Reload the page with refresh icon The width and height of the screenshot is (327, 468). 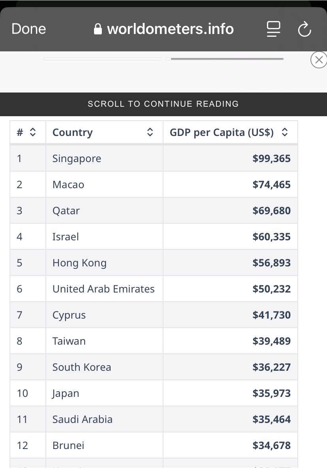304,29
